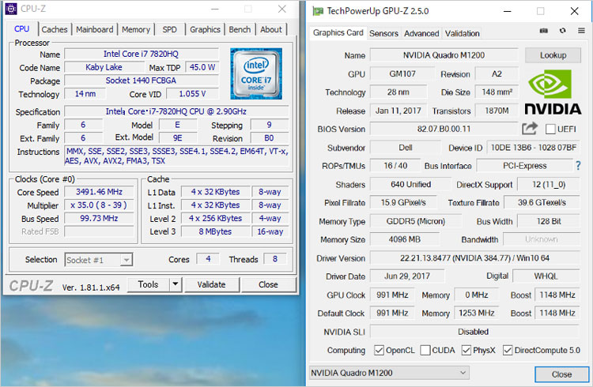Click the Memory Size value 4096 MB
The width and height of the screenshot is (593, 387).
[x=405, y=239]
